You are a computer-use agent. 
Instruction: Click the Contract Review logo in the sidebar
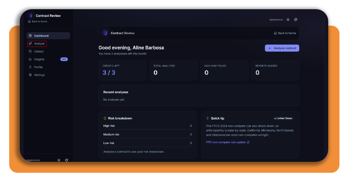click(x=31, y=15)
